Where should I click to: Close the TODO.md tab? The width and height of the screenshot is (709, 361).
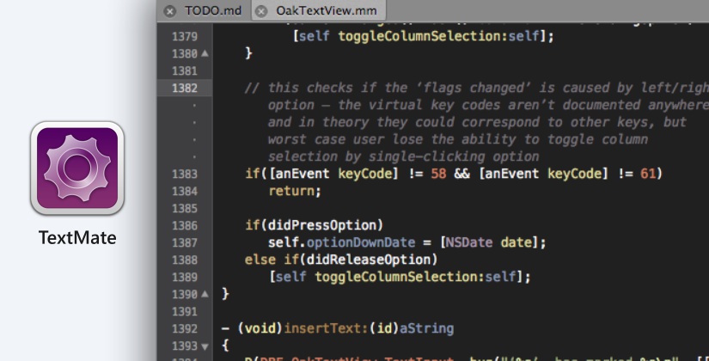point(169,11)
